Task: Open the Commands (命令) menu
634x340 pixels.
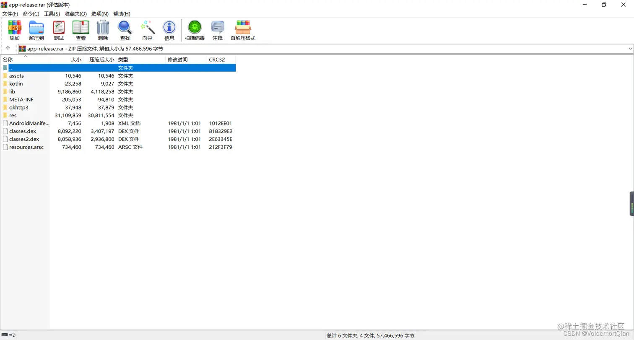Action: click(31, 14)
